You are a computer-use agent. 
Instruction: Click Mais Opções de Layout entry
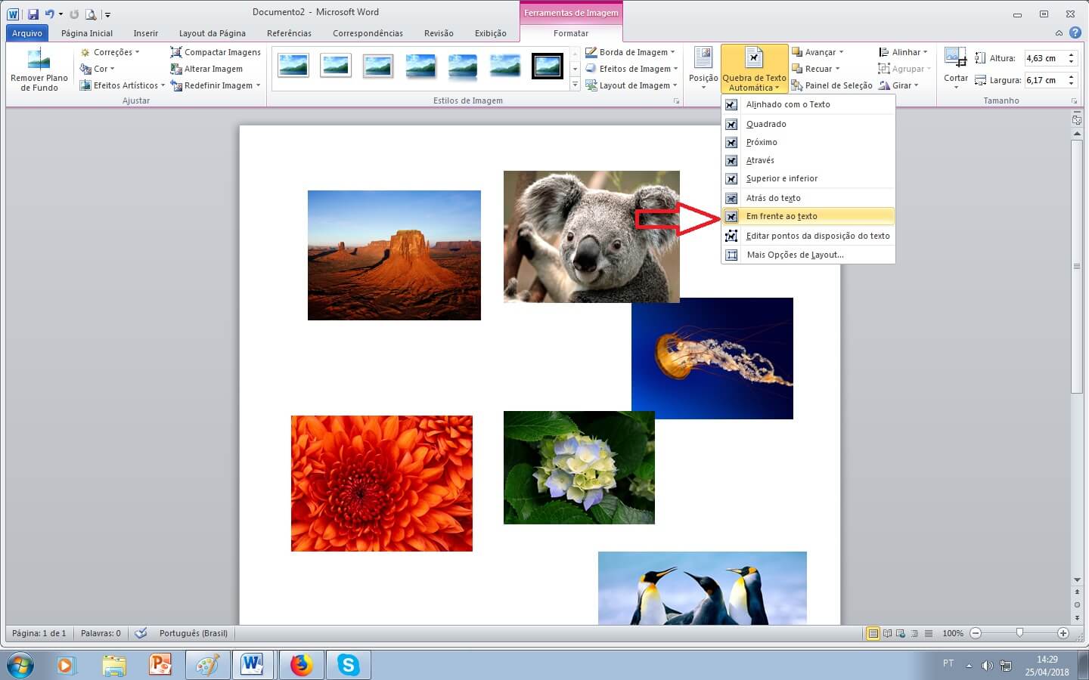[795, 255]
